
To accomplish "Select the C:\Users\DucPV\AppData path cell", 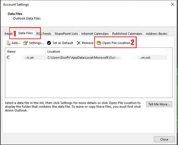I will pos(99,58).
